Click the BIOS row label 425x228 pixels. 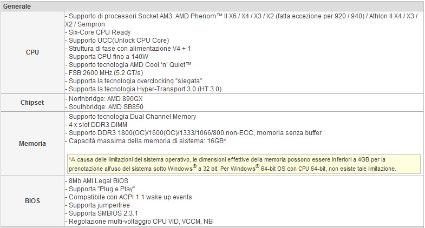(x=32, y=200)
